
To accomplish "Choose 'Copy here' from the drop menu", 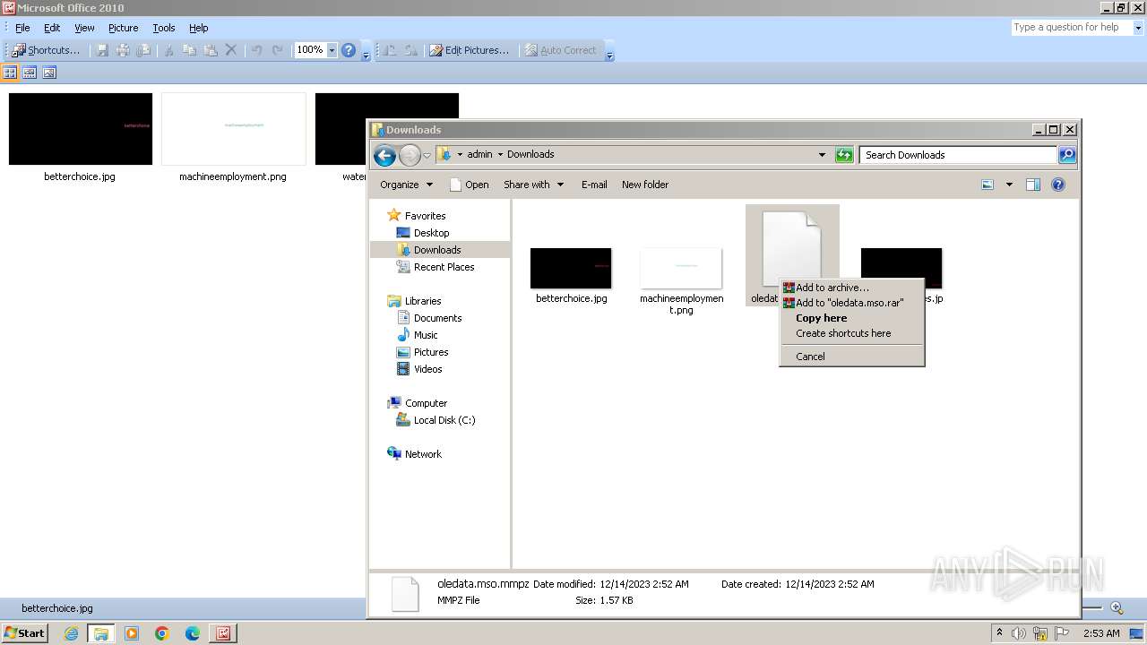I will 851,318.
